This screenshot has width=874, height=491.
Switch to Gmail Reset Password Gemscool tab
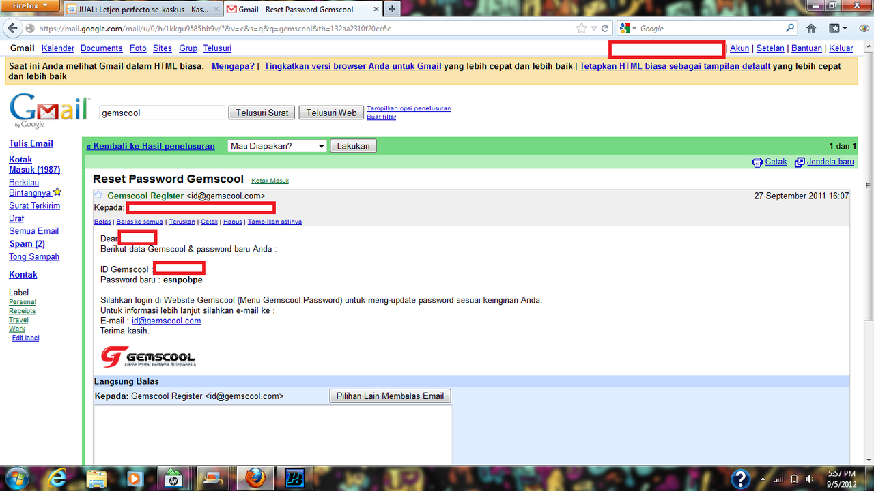(x=303, y=10)
